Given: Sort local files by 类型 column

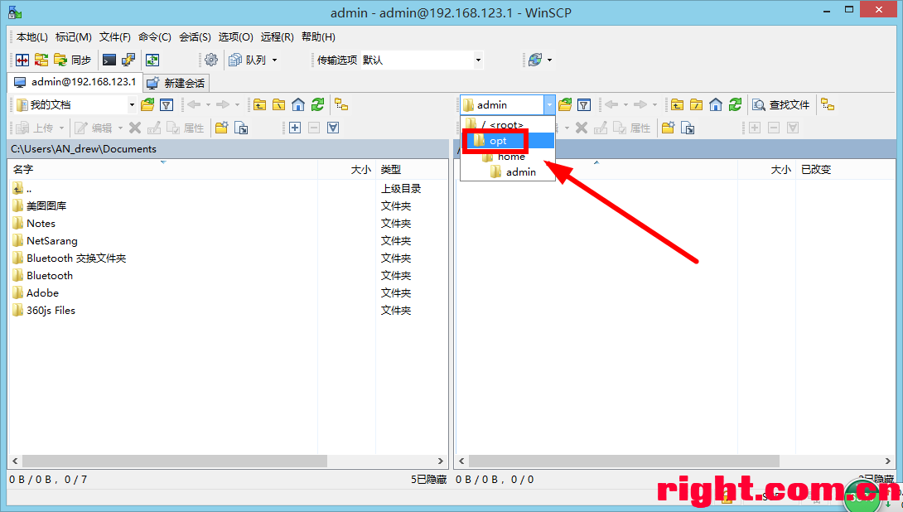Looking at the screenshot, I should pyautogui.click(x=412, y=169).
